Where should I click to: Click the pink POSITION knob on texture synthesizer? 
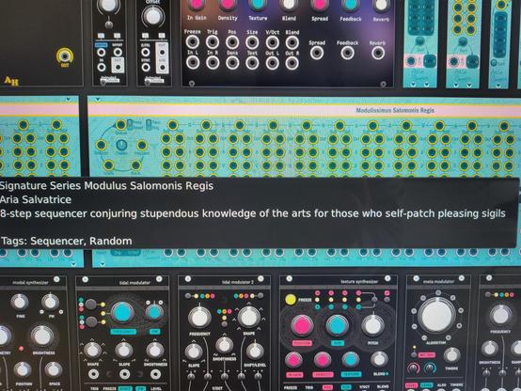[x=302, y=325]
